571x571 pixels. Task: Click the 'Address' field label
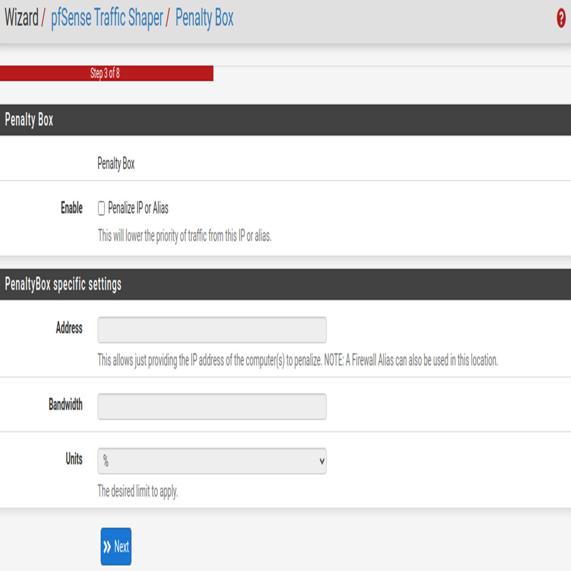pos(69,328)
